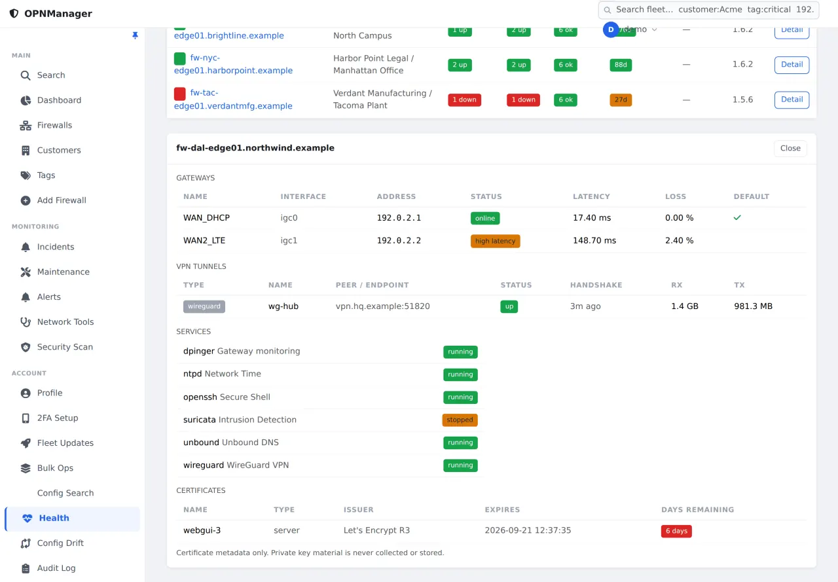Screen dimensions: 838x582
Task: Click the Maintenance tools icon
Action: [26, 272]
